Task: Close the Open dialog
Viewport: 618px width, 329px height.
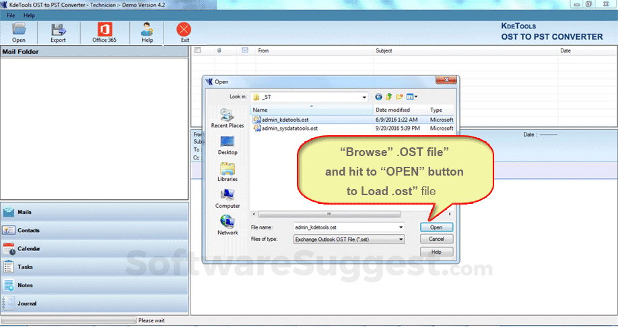Action: pyautogui.click(x=446, y=80)
